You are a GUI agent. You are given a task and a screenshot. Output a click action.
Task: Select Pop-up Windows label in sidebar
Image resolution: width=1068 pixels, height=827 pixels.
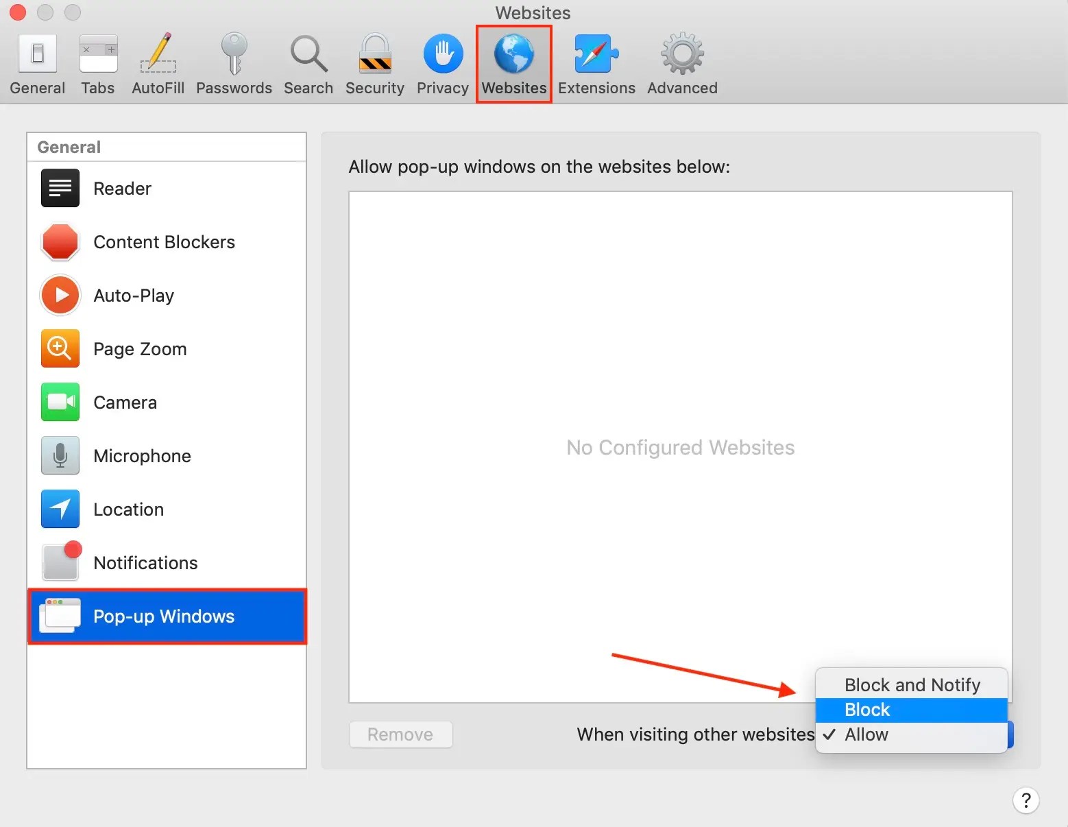click(x=164, y=616)
